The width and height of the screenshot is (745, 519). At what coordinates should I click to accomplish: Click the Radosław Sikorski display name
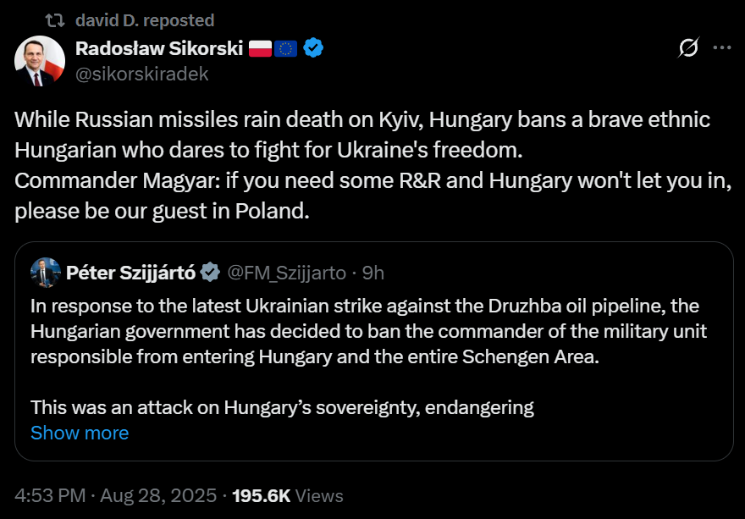[x=159, y=48]
